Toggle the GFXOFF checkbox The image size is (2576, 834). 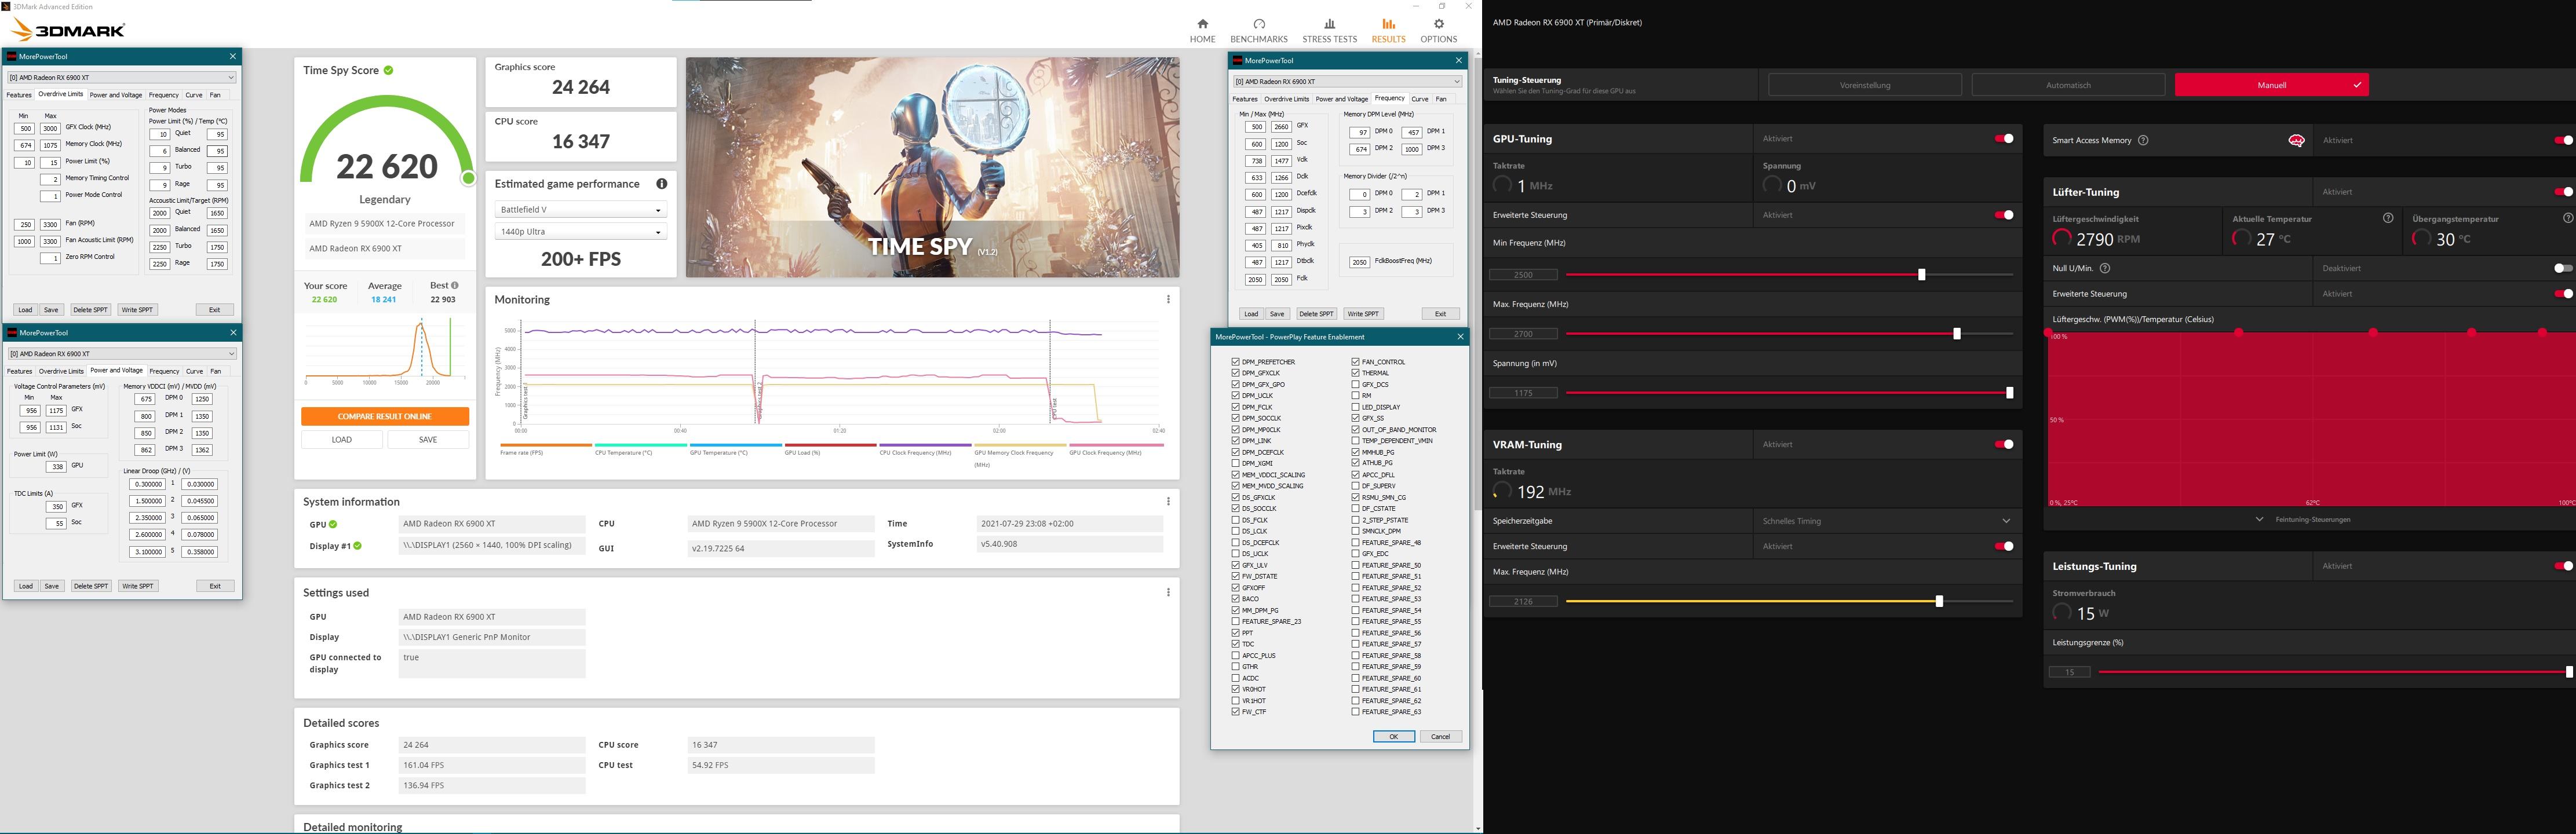pyautogui.click(x=1236, y=587)
